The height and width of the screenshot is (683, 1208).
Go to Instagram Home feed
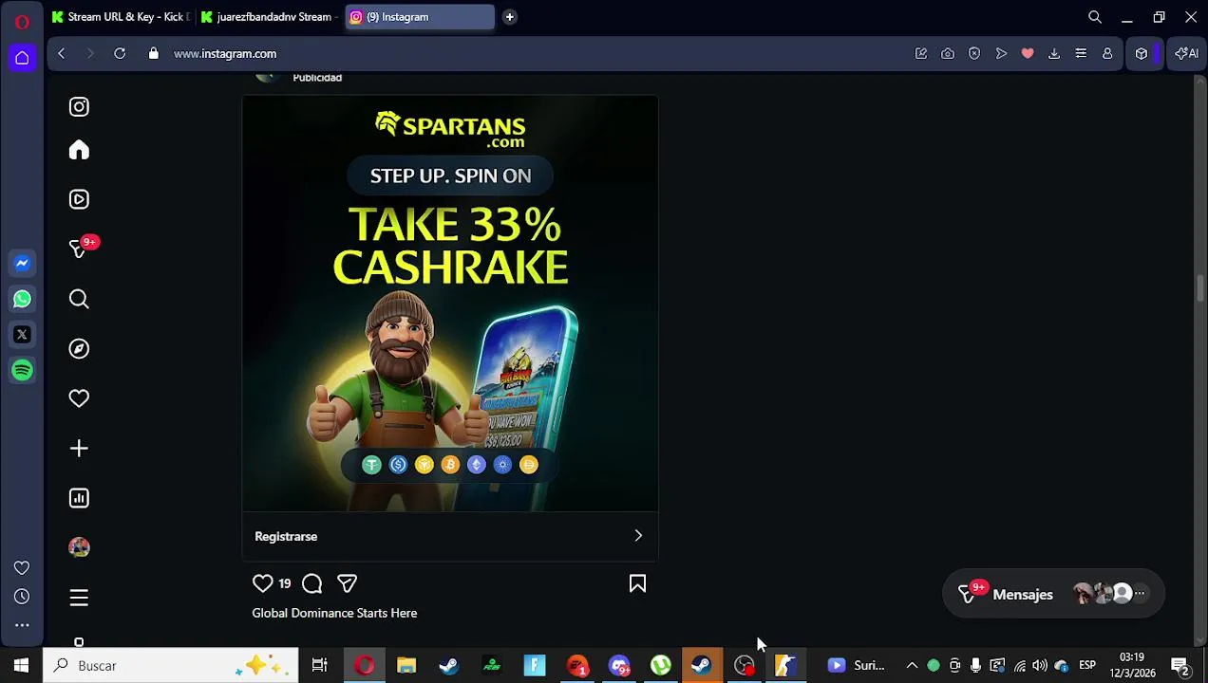tap(79, 150)
